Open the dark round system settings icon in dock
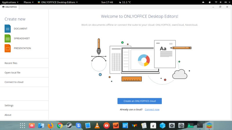The height and width of the screenshot is (130, 232). tap(181, 126)
